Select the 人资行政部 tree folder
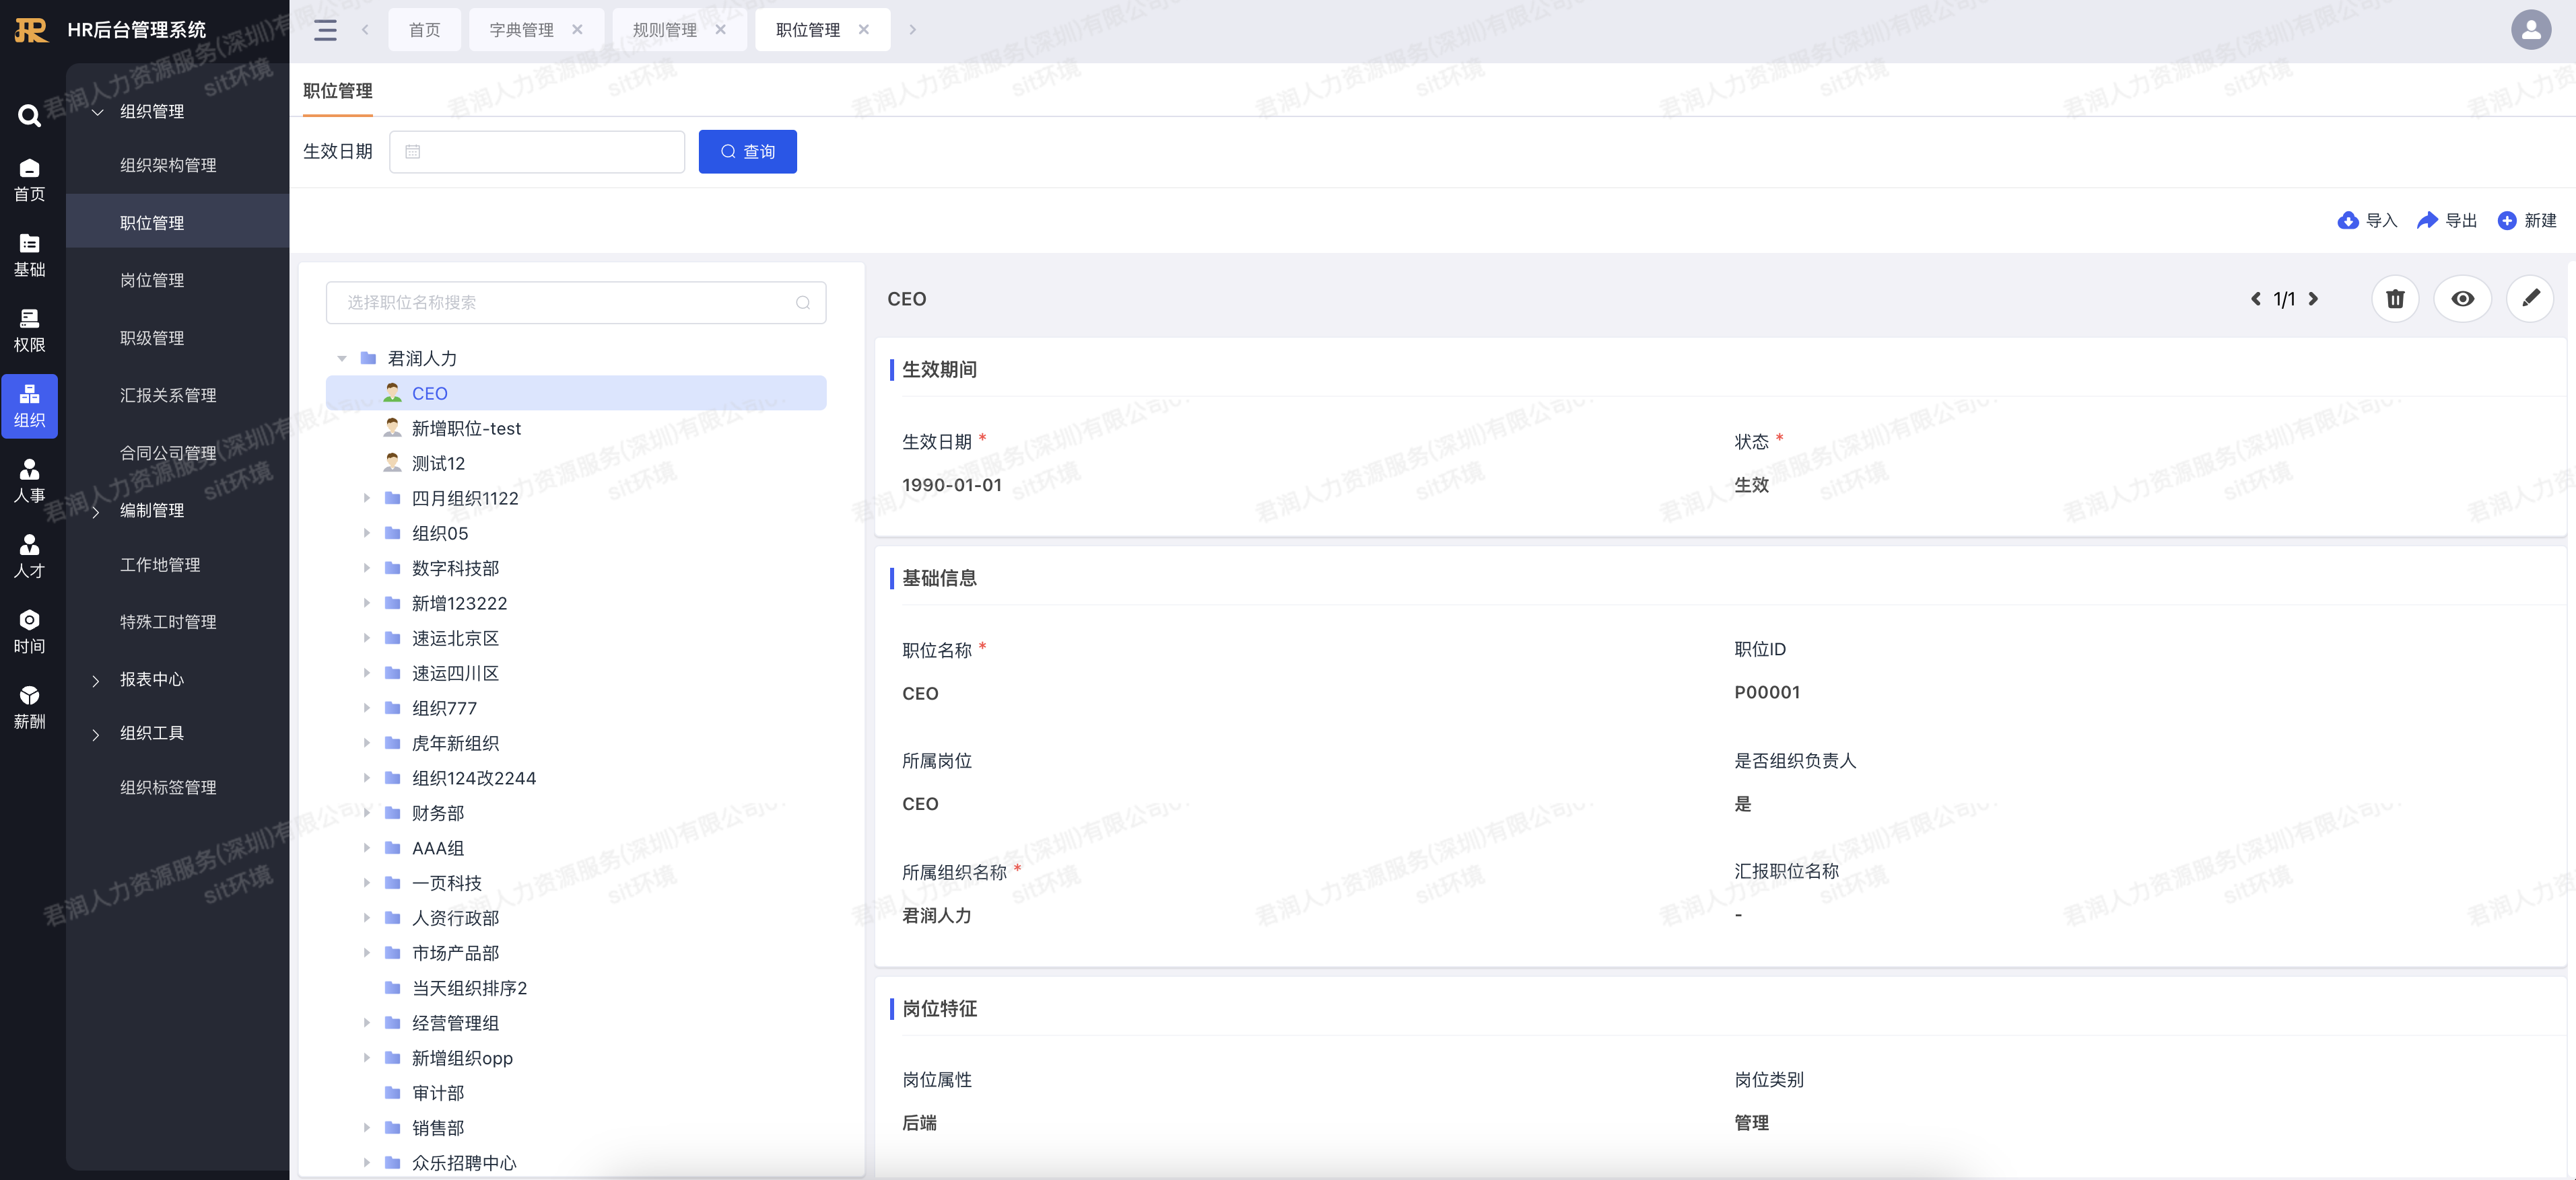This screenshot has width=2576, height=1180. (455, 918)
